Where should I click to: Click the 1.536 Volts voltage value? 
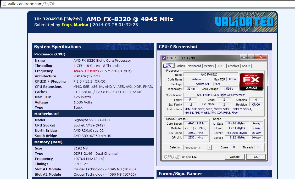tap(83, 102)
